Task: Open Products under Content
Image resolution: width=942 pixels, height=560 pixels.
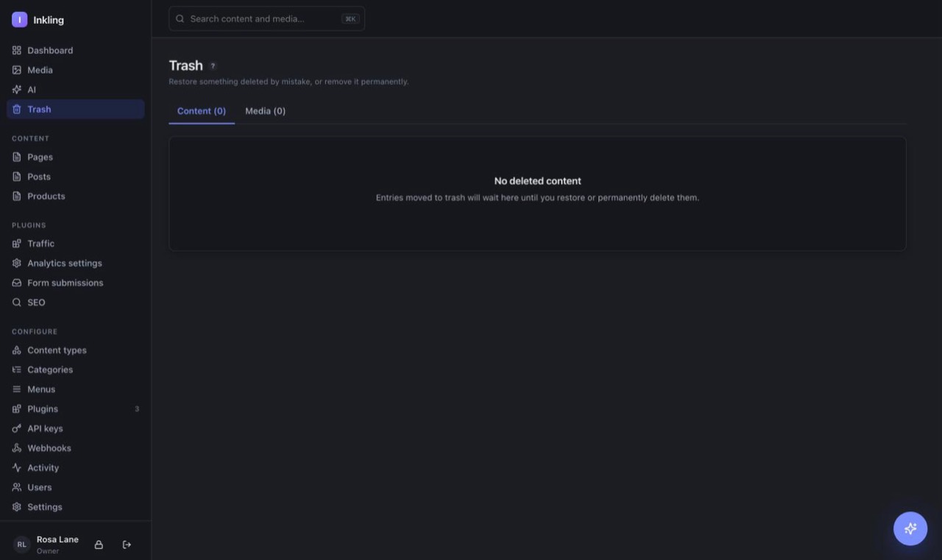Action: coord(76,196)
